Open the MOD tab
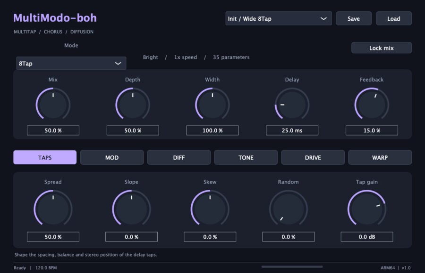The image size is (425, 273). coord(112,157)
